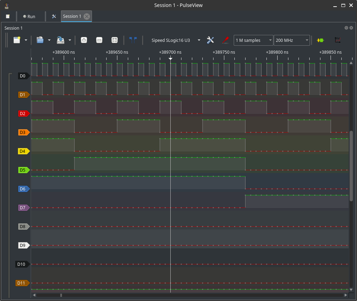Select the Session 1 tab
Screen dimensions: 357x301
click(x=72, y=16)
